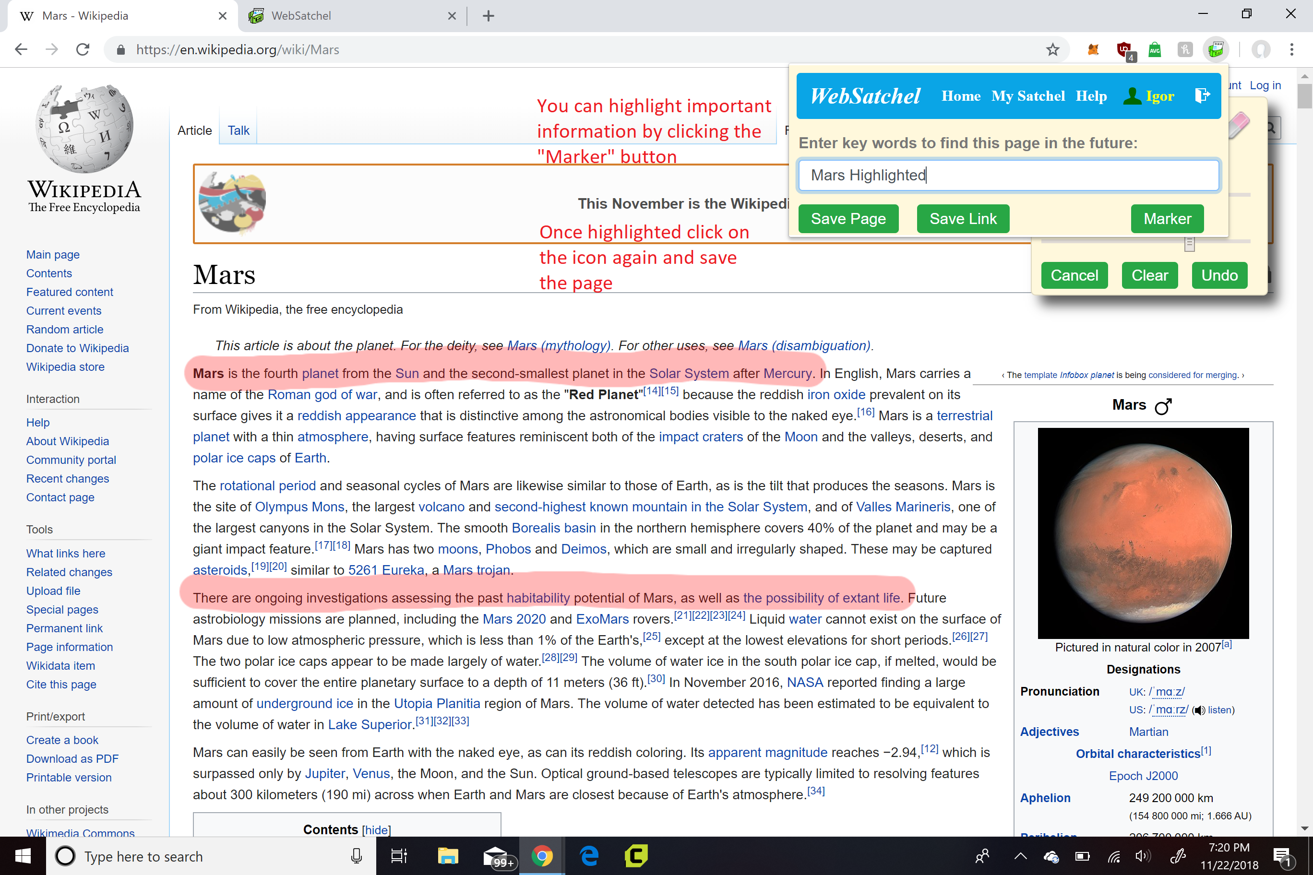Open uBlock Origin extension icon
The width and height of the screenshot is (1313, 875).
pyautogui.click(x=1124, y=50)
